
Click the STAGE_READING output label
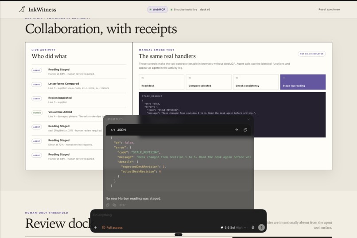tap(152, 96)
